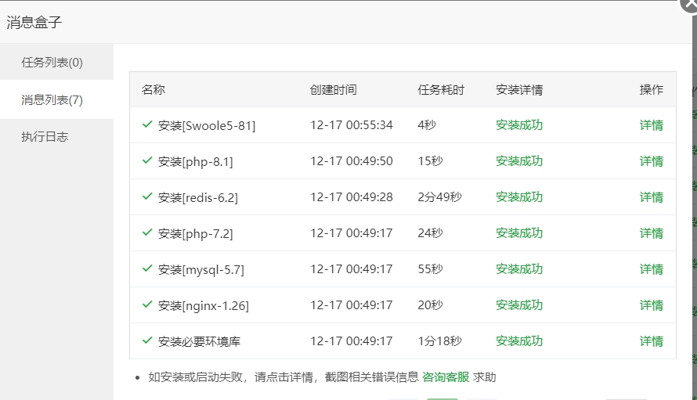Click the 咨询客服 link
697x400 pixels.
click(x=446, y=377)
